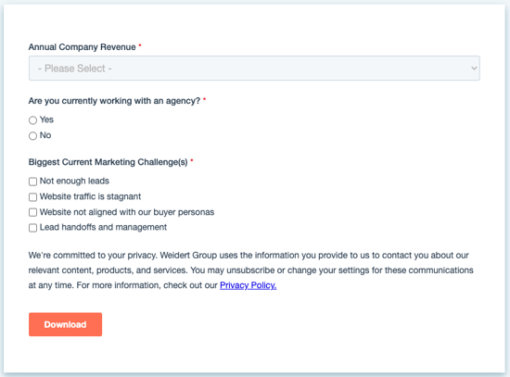Viewport: 510px width, 377px height.
Task: Click the 'No' option label text
Action: [x=45, y=135]
